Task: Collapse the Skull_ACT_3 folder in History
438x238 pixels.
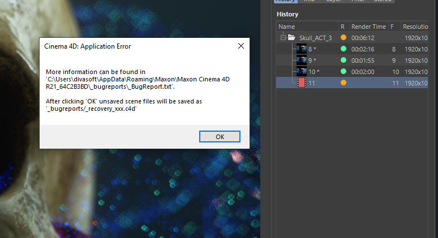Action: [283, 38]
